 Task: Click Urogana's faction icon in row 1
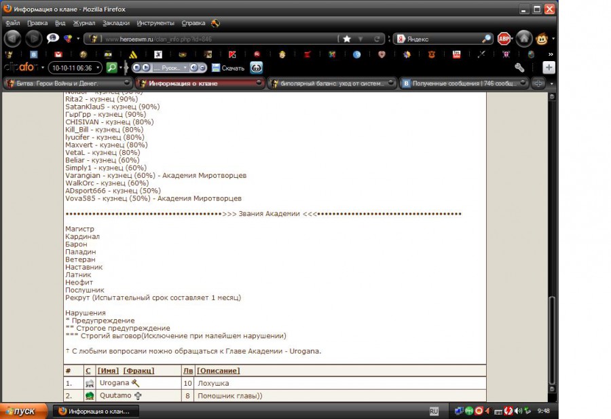90,384
